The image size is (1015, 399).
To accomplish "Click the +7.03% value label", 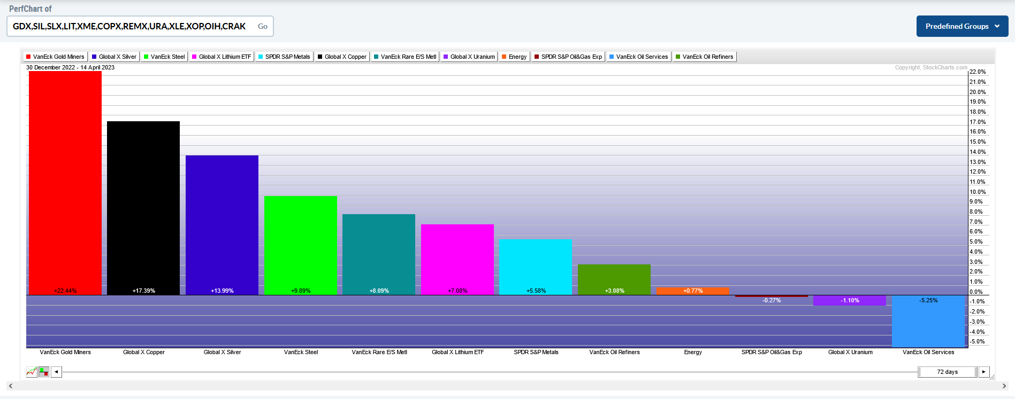I will (x=457, y=291).
